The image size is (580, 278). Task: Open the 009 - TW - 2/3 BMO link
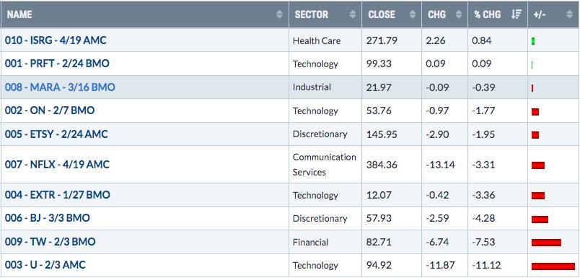(x=50, y=242)
